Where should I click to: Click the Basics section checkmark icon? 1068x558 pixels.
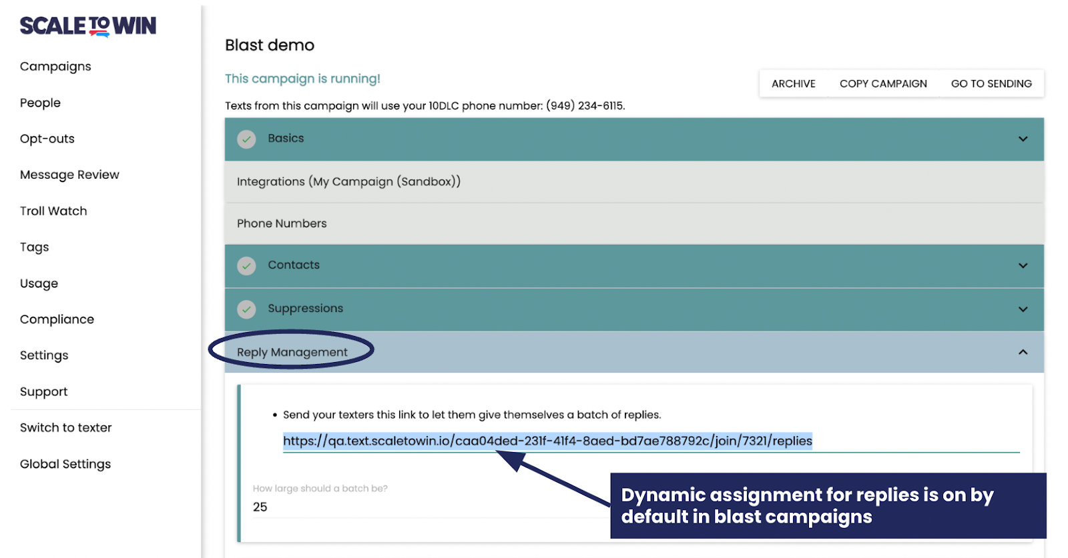click(x=247, y=139)
